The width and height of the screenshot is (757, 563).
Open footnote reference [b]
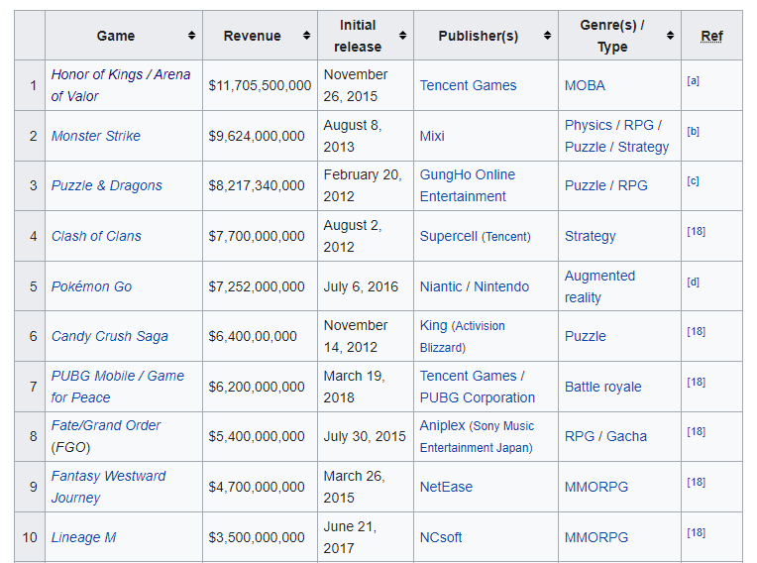693,131
